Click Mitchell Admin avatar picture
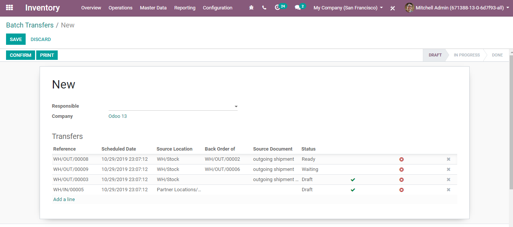The width and height of the screenshot is (513, 227). click(409, 8)
